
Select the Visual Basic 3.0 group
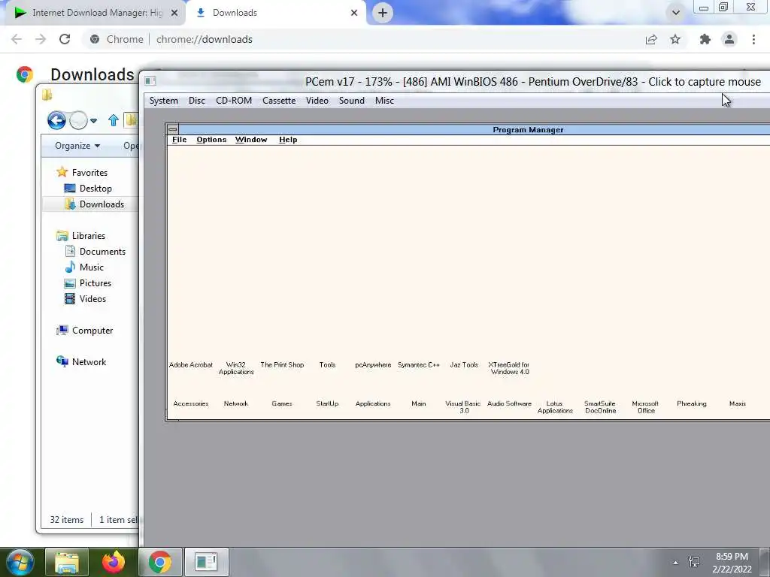point(463,406)
